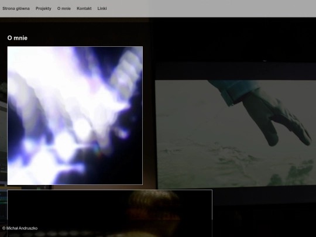Open the Kontakt page
The image size is (316, 237).
(x=84, y=8)
